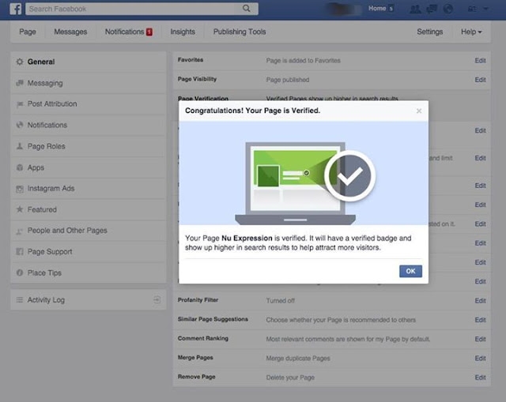Image resolution: width=506 pixels, height=402 pixels.
Task: Open the privacy shortcuts icon
Action: 472,9
